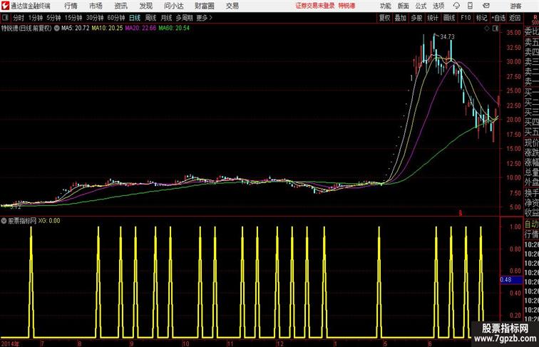This screenshot has height=347, width=539.
Task: Click the 34.73 high price label
Action: coord(447,37)
